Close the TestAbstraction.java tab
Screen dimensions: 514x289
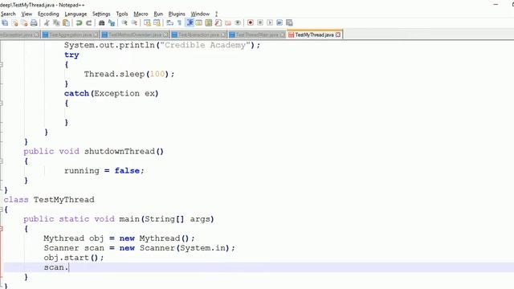[223, 35]
